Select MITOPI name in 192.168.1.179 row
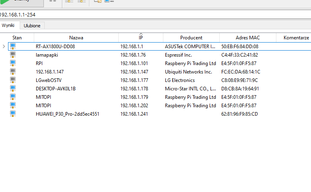311x192 pixels. pyautogui.click(x=43, y=97)
